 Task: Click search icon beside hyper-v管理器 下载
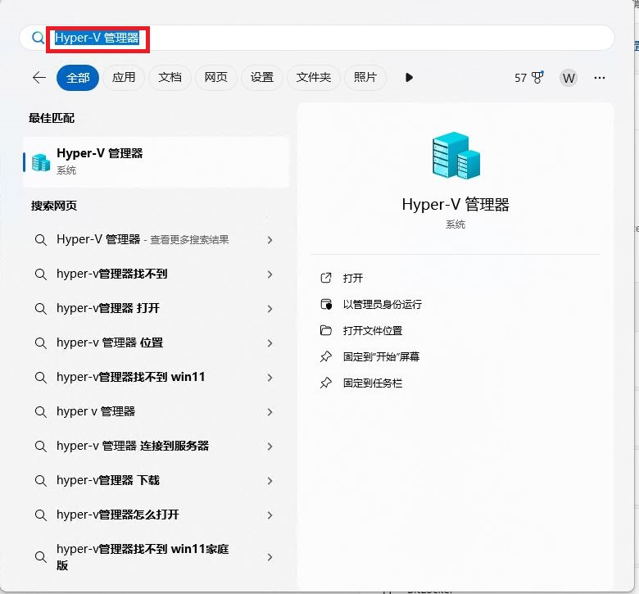click(x=41, y=481)
